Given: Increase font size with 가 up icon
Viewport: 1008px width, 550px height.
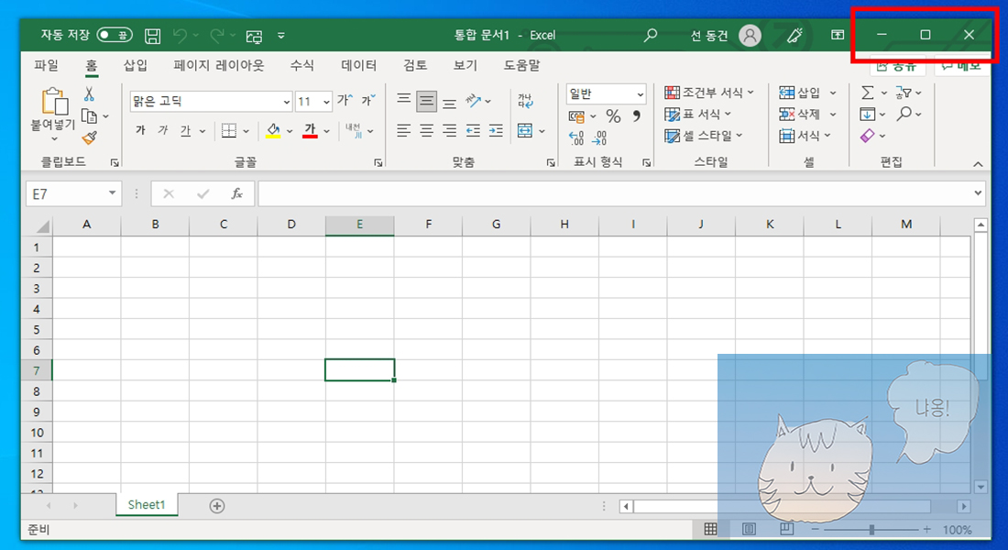Looking at the screenshot, I should (345, 100).
